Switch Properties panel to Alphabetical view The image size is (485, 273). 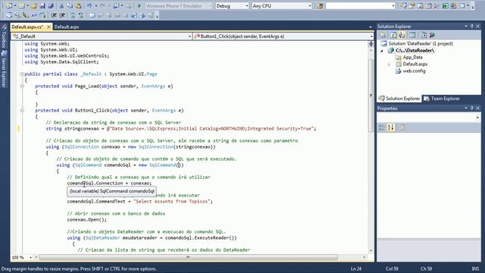[x=391, y=127]
